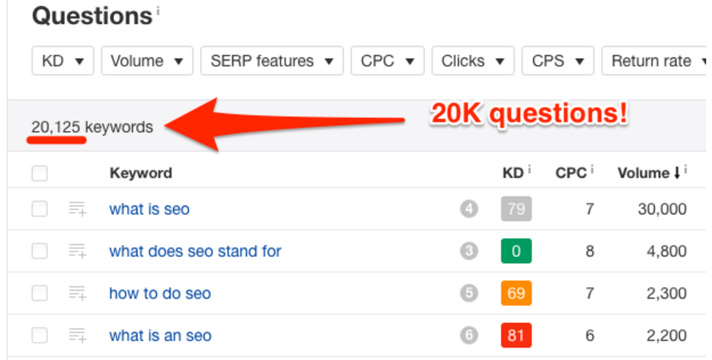Image resolution: width=712 pixels, height=360 pixels.
Task: Click the 20,125 keywords count text
Action: click(92, 128)
